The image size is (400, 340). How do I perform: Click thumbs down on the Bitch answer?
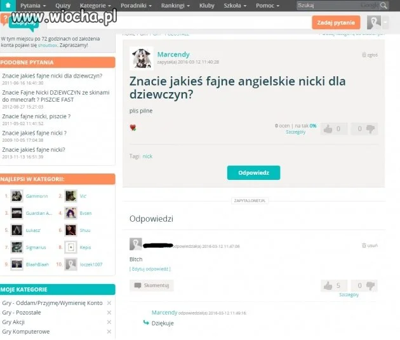click(370, 285)
